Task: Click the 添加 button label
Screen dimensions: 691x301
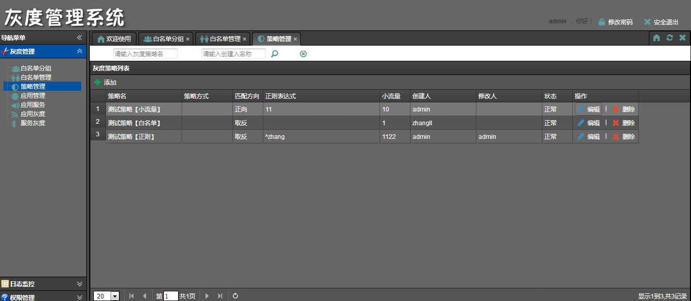Action: (110, 83)
